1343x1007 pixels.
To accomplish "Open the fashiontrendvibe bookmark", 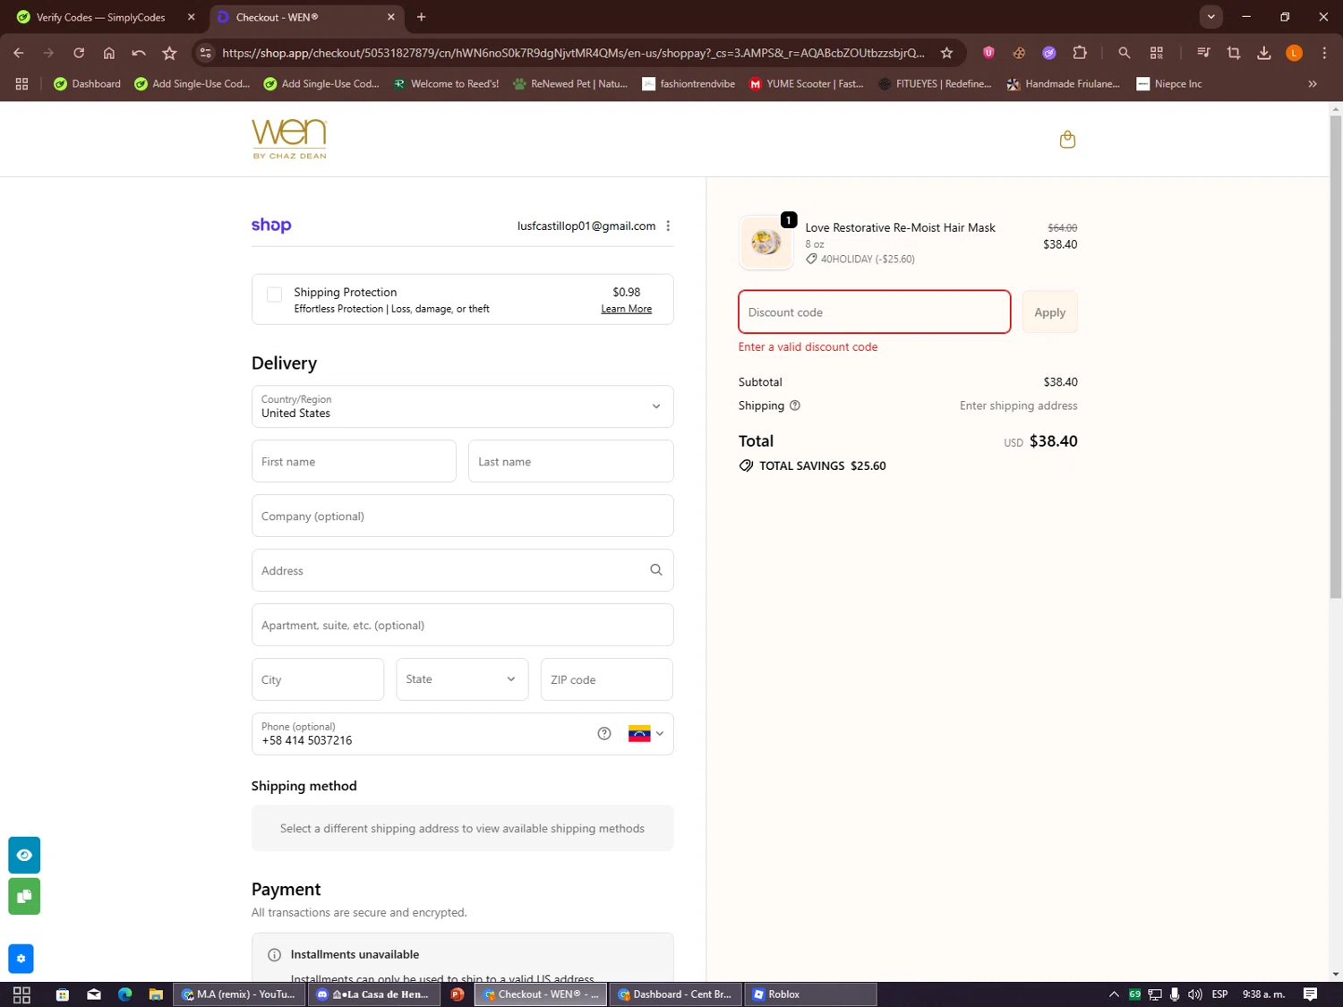I will click(x=689, y=84).
